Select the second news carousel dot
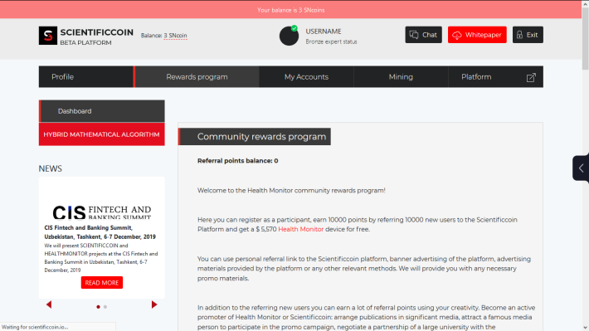This screenshot has height=331, width=589. point(105,307)
